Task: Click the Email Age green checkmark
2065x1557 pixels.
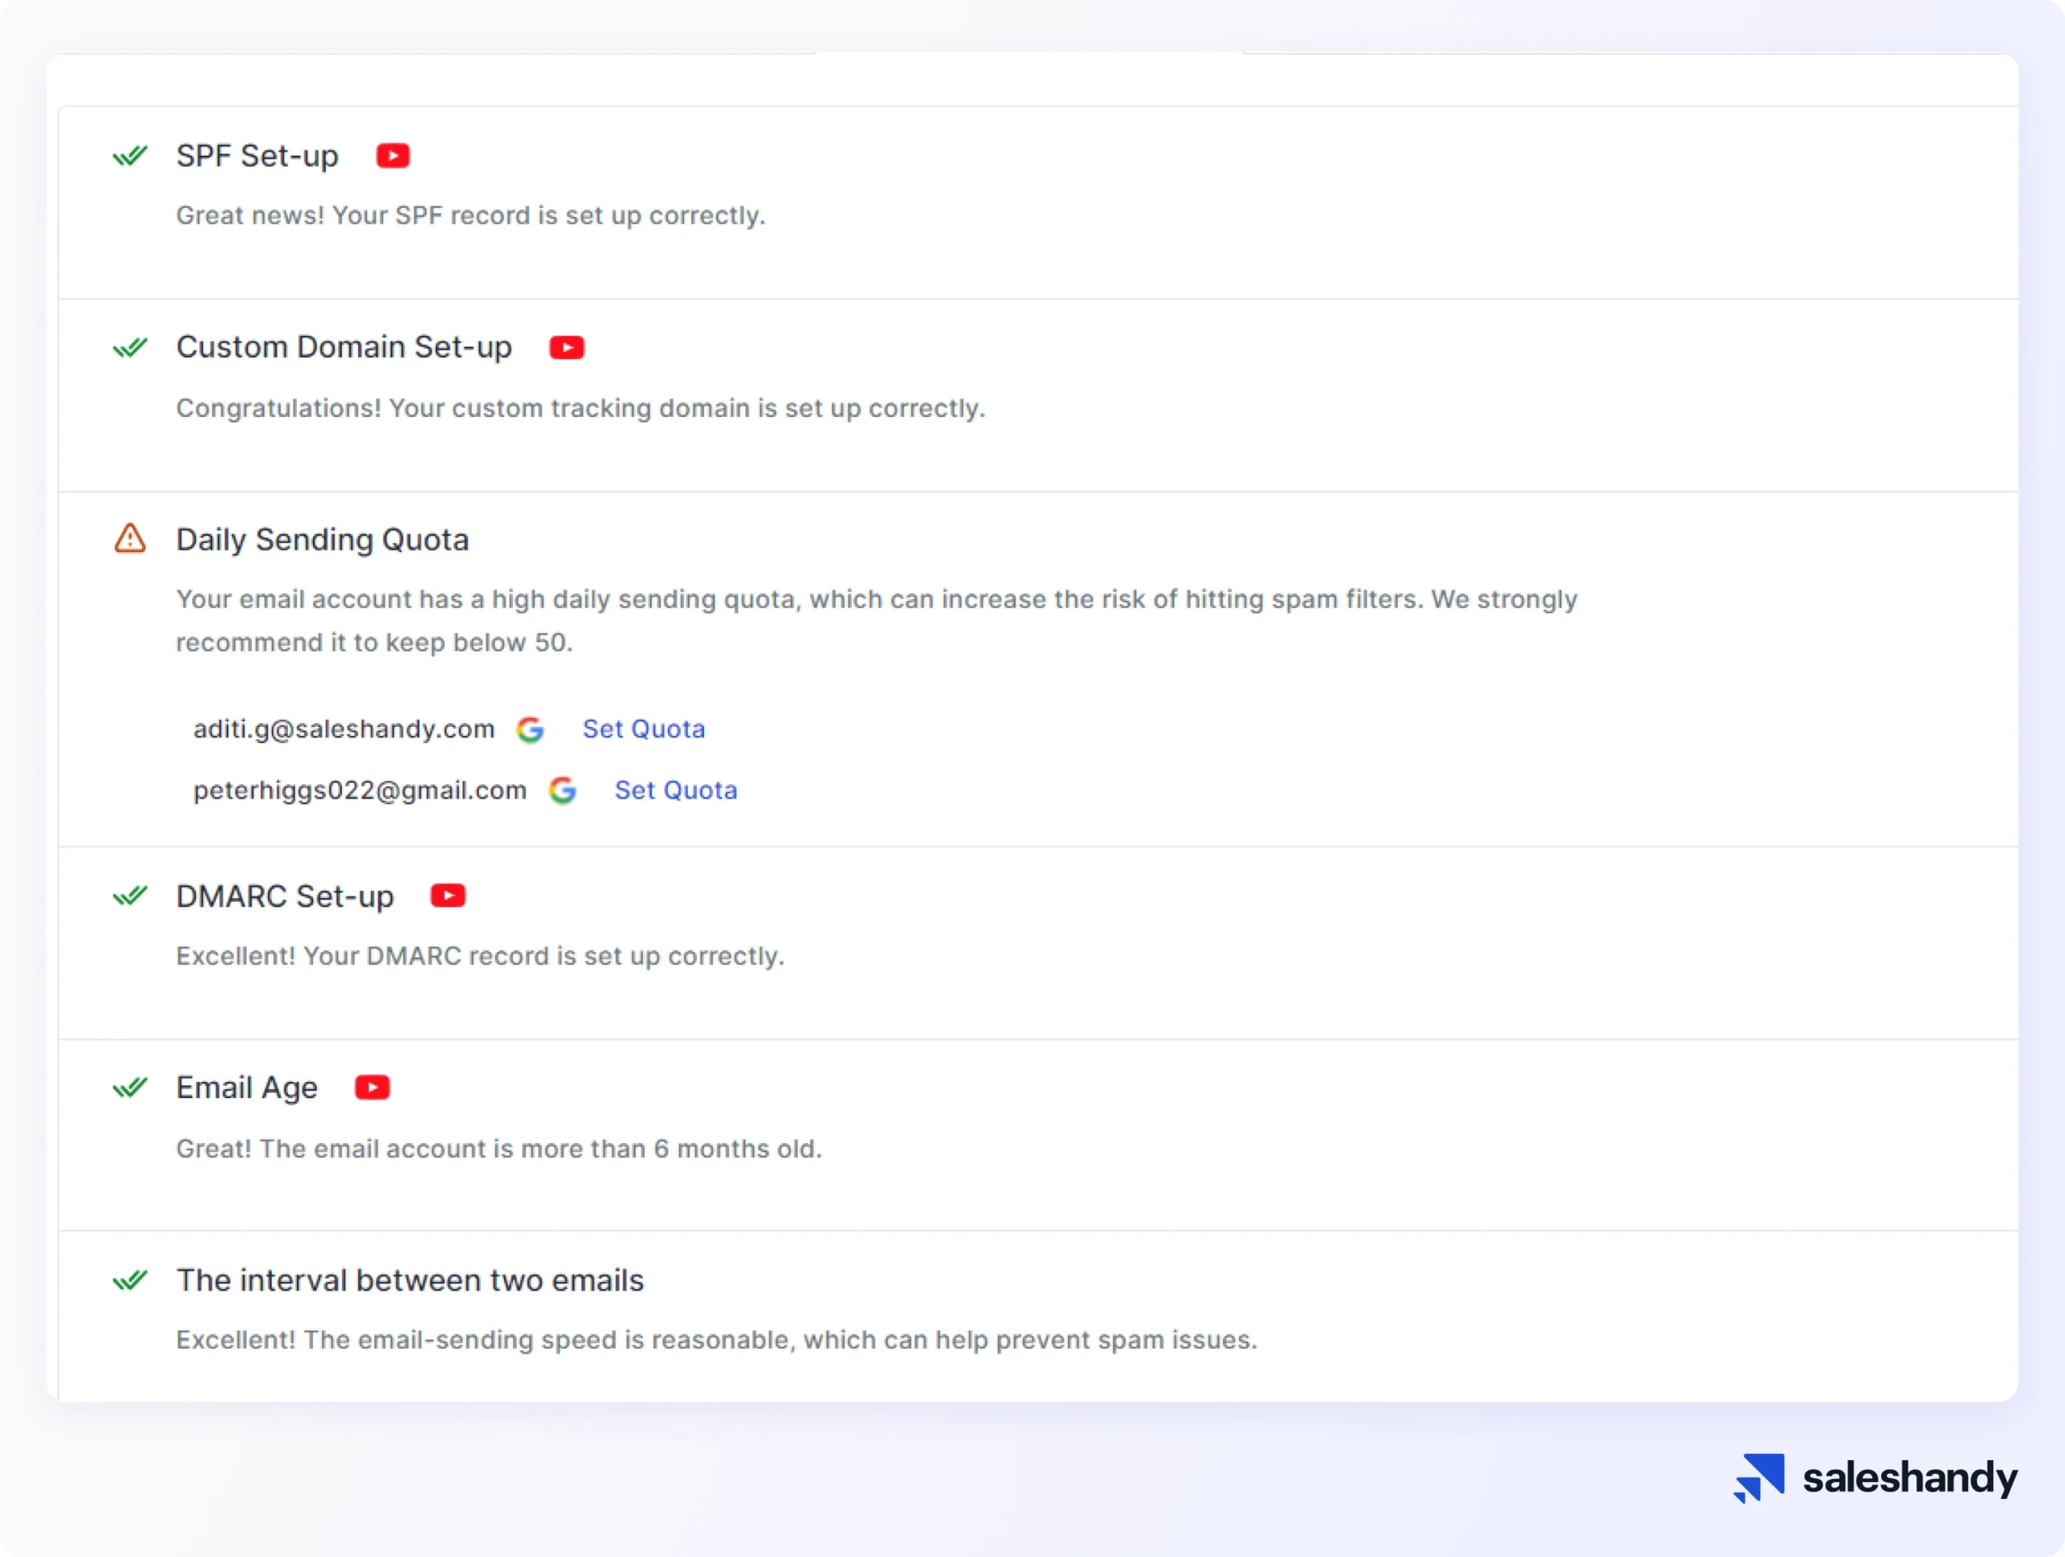Action: (130, 1087)
